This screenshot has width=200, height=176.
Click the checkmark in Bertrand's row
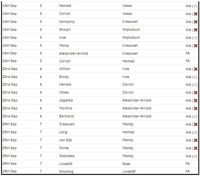[195, 117]
